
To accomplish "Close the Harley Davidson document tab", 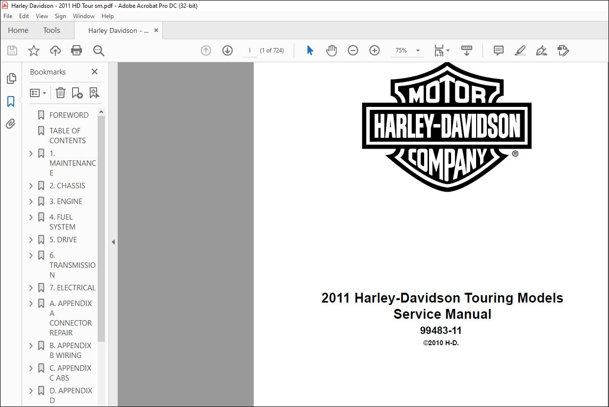I will (156, 30).
